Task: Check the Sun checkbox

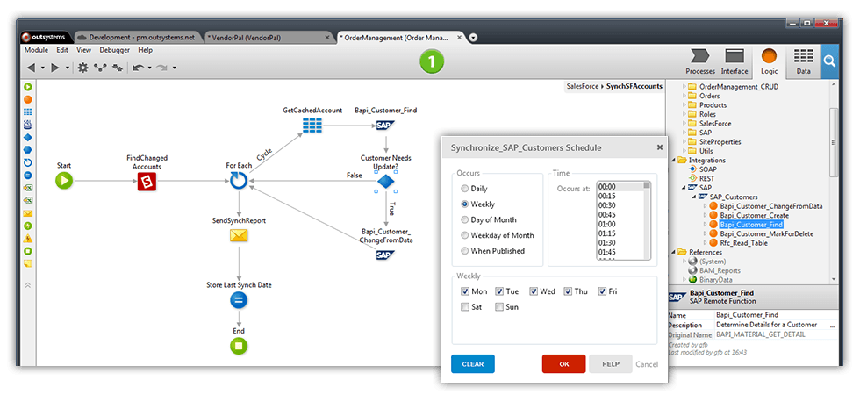Action: pos(499,307)
